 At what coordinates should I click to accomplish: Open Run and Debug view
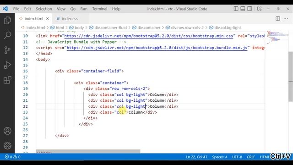click(7, 65)
